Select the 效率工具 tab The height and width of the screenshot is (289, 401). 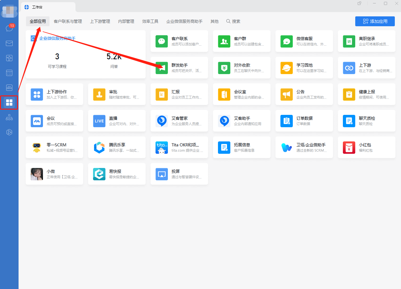(x=150, y=21)
